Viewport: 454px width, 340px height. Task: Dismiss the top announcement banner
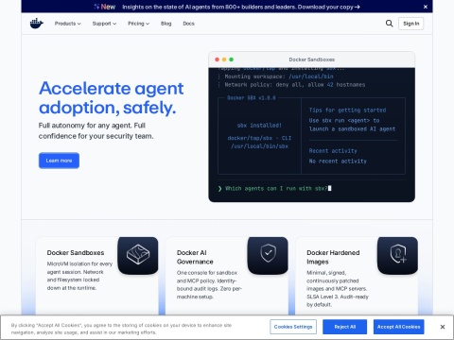(426, 7)
